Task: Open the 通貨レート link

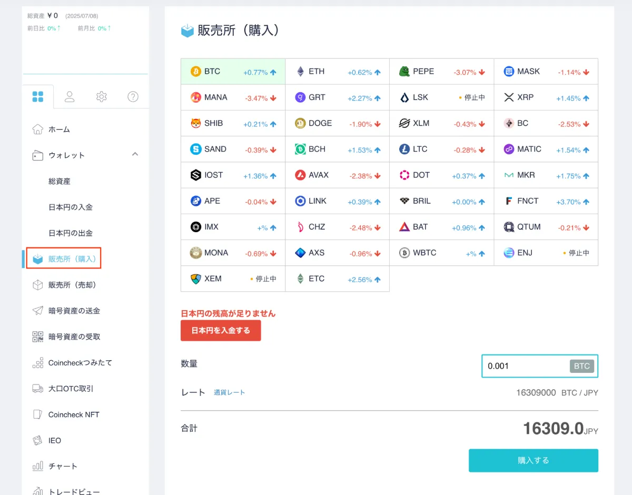Action: click(x=229, y=392)
